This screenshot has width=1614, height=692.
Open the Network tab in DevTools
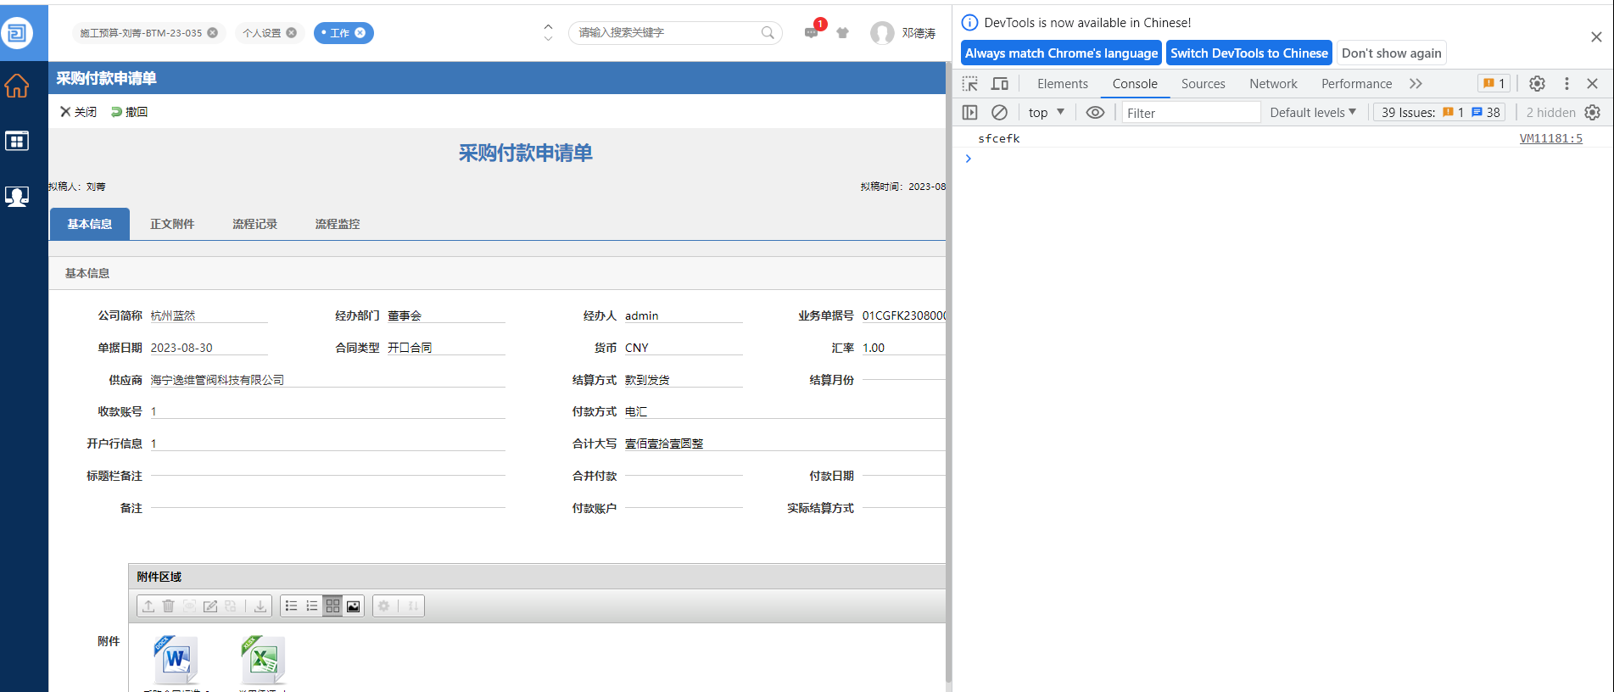[x=1272, y=84]
